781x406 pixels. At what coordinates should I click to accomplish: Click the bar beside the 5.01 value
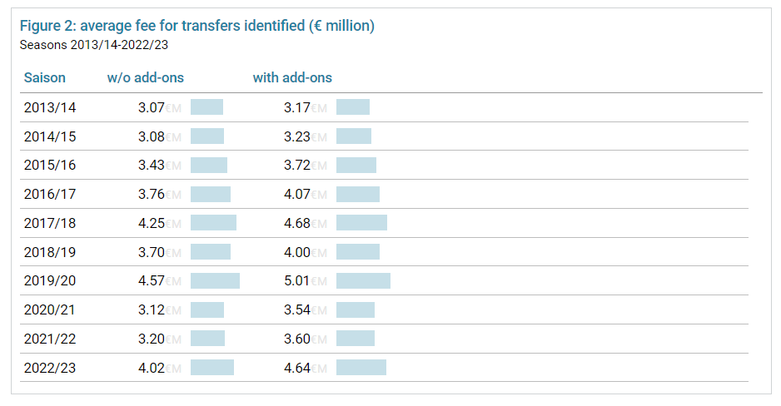coord(364,280)
